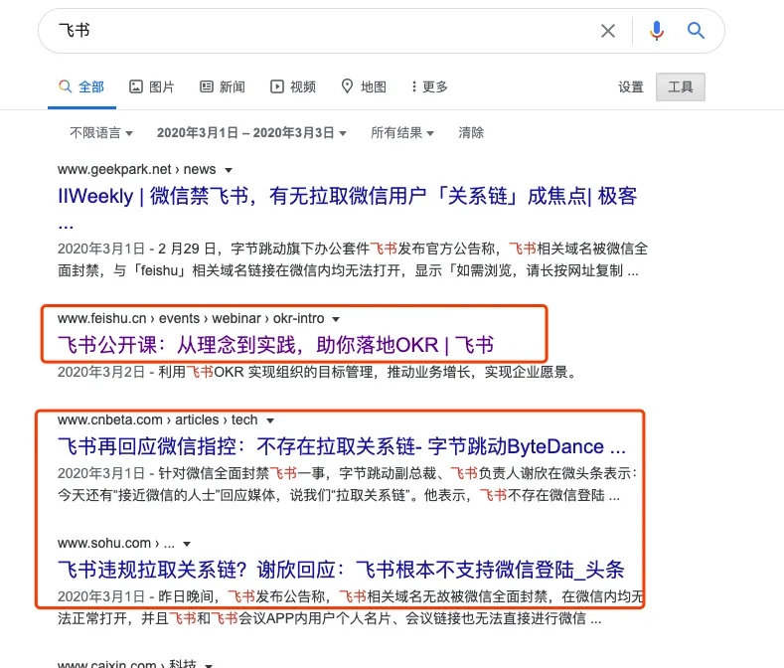Click the snippet starting 2020年3月1日 - 2 月29 日
Screen dimensions: 784x668
(x=353, y=259)
